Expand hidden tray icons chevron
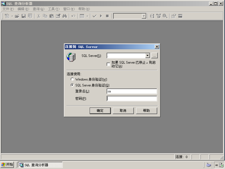 217,165
